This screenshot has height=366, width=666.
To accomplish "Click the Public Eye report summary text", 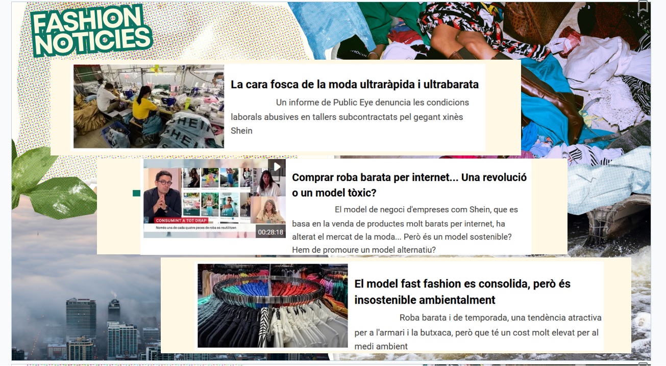I will point(349,117).
